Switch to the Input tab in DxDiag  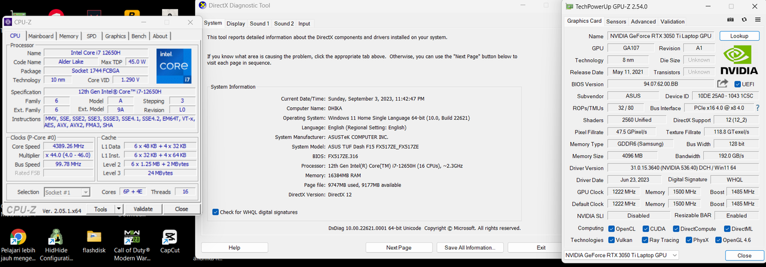(304, 24)
